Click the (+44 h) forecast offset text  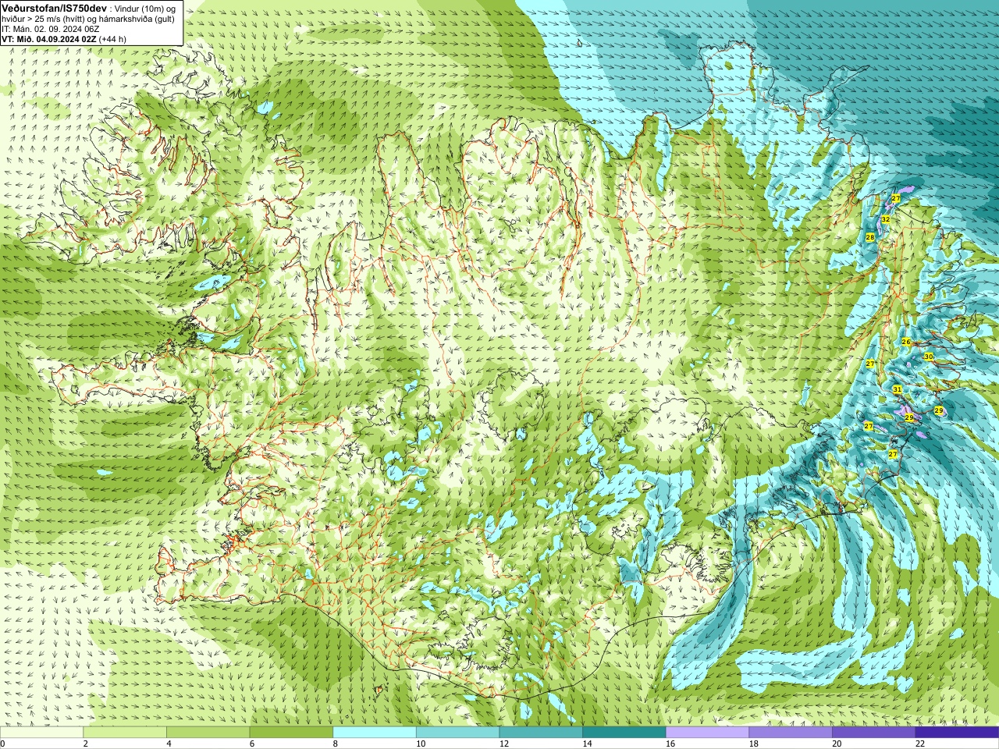tap(113, 39)
